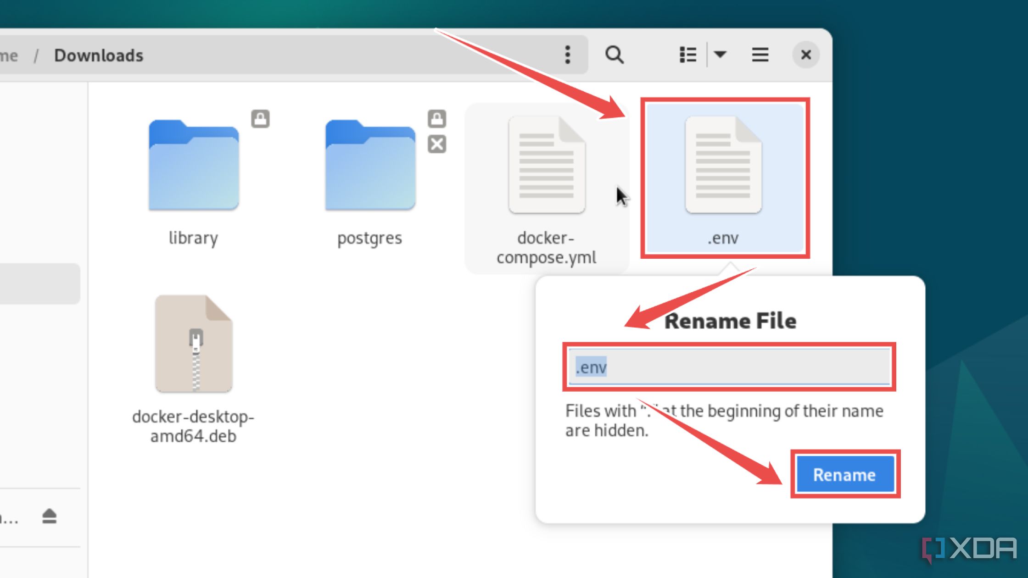1028x578 pixels.
Task: Click the close/X icon in toolbar
Action: pos(805,55)
